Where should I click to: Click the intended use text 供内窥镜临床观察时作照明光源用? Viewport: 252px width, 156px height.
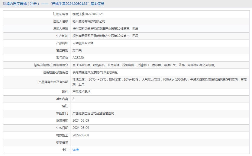tap(95, 72)
